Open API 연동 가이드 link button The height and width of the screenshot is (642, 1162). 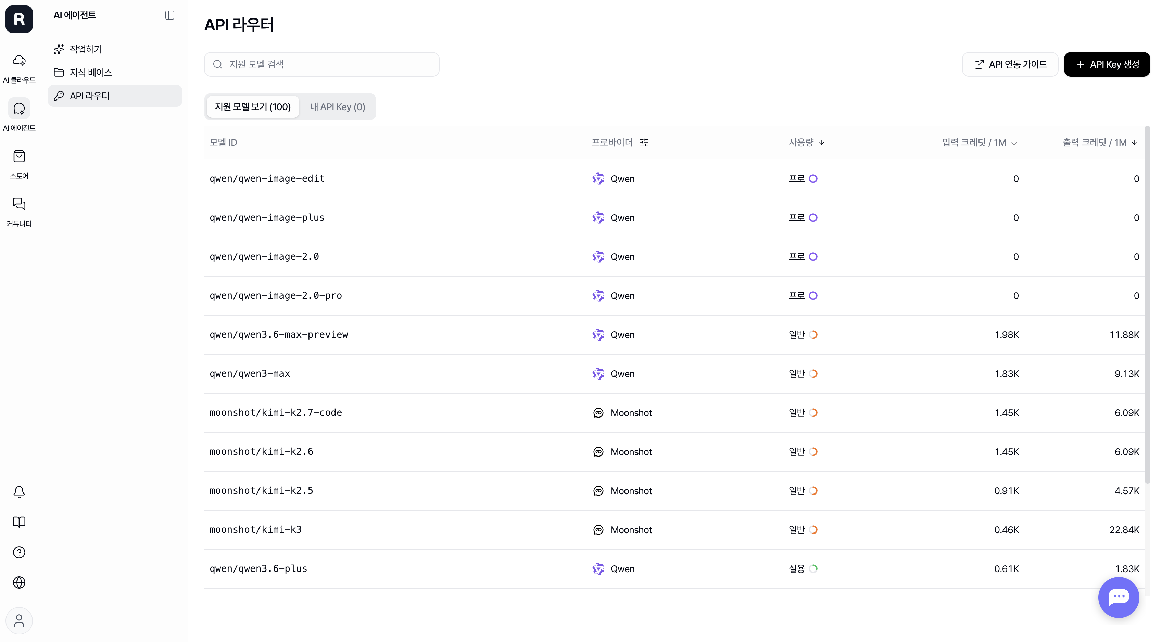point(1010,64)
